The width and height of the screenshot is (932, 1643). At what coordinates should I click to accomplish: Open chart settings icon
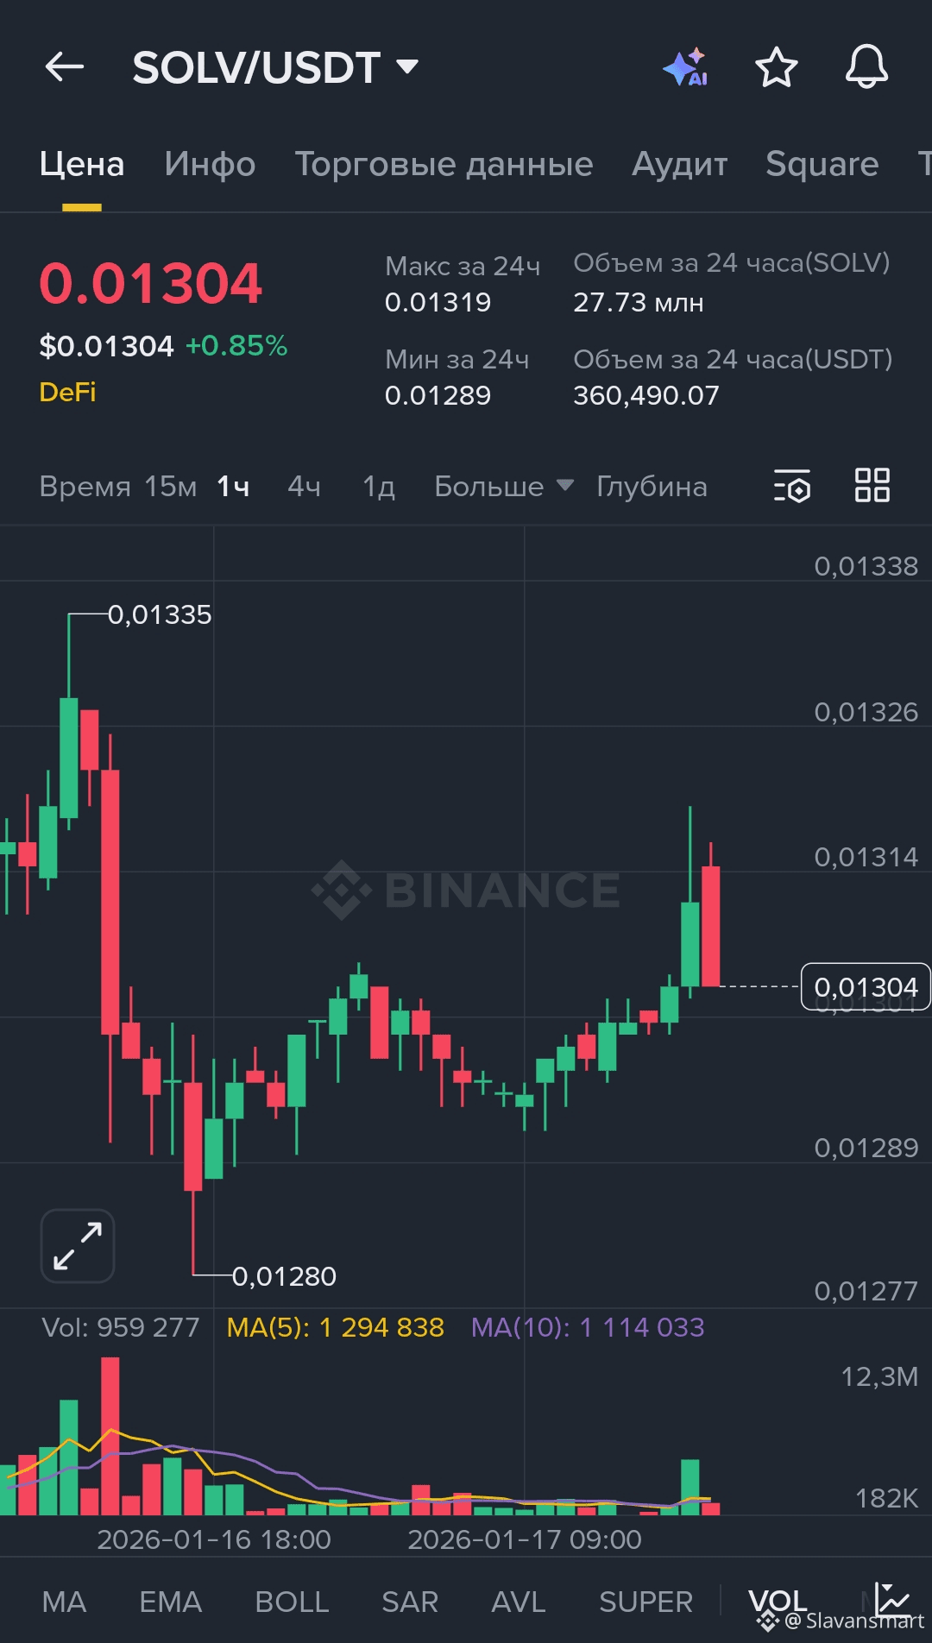[792, 486]
